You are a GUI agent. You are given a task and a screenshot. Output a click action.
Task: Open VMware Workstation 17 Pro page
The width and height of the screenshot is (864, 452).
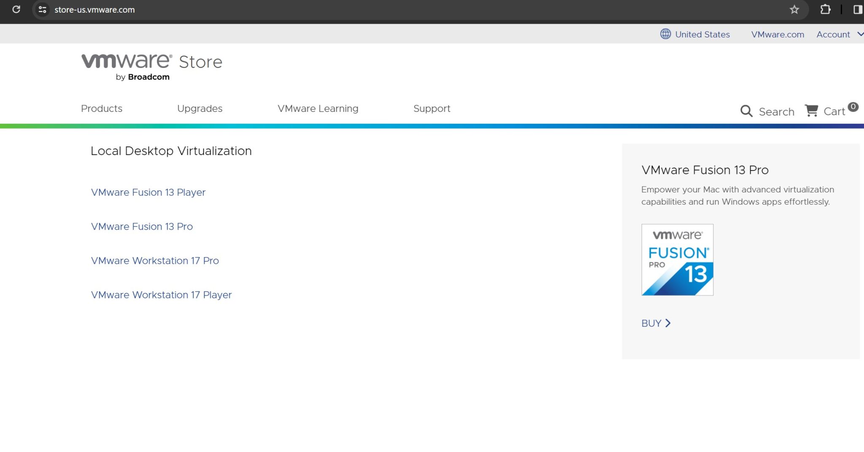tap(155, 260)
